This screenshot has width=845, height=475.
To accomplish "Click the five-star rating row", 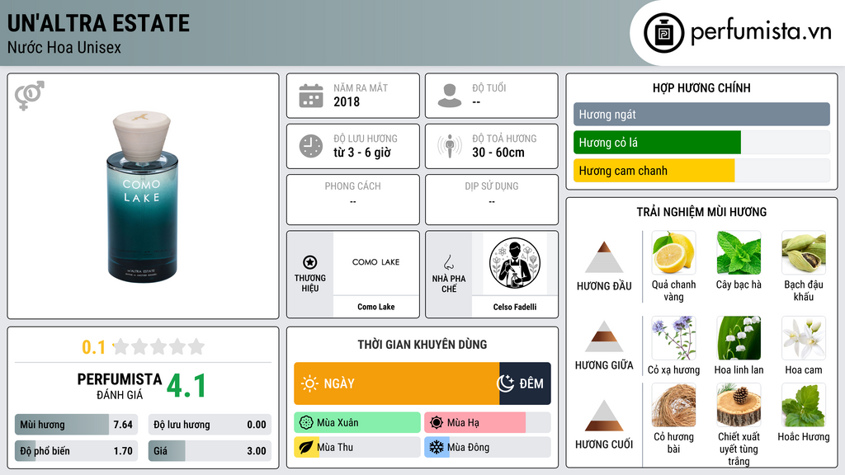I will click(159, 346).
